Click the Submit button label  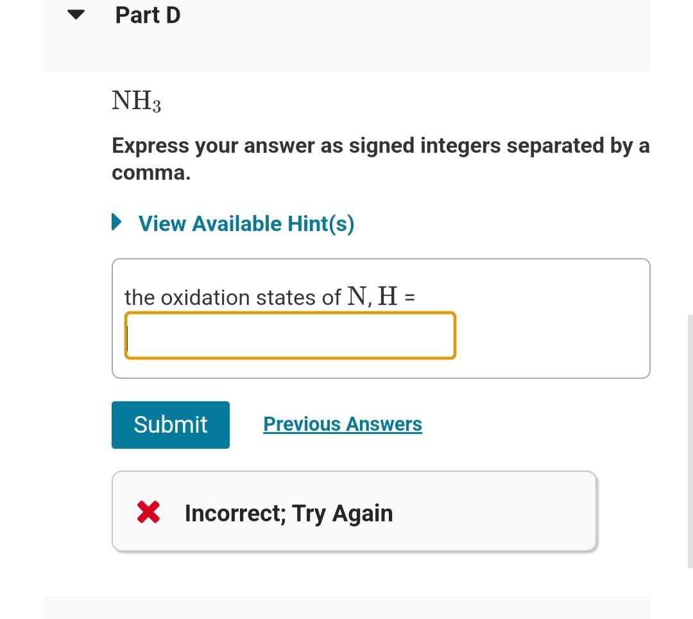click(170, 424)
